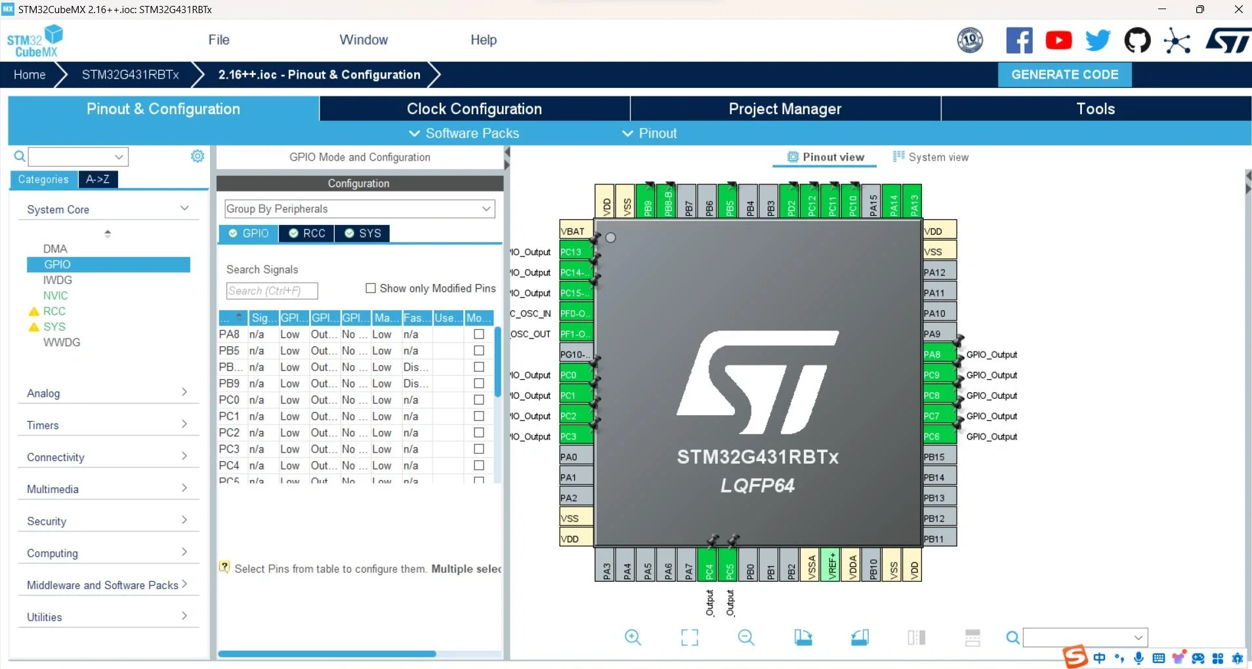Open the RCC configuration tab
The height and width of the screenshot is (669, 1252).
307,233
